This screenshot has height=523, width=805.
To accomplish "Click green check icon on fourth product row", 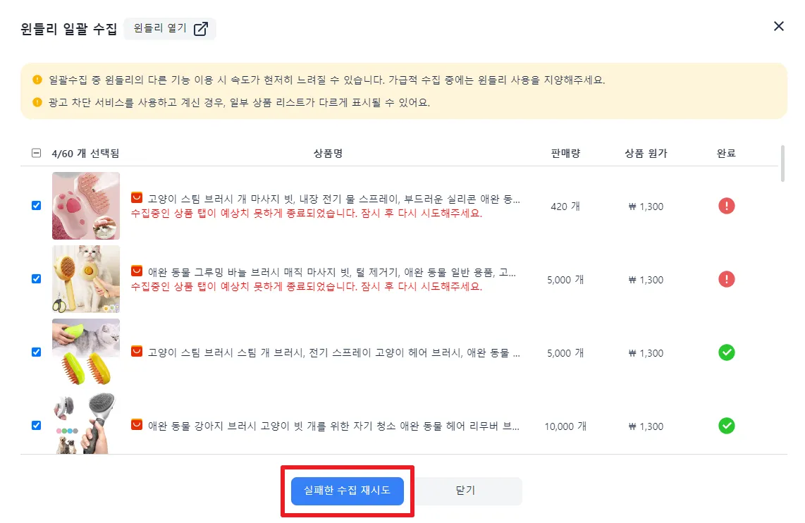I will 726,426.
